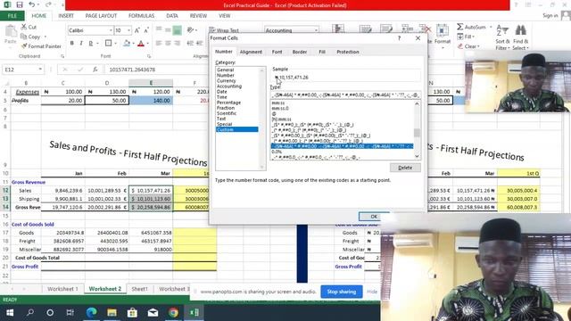Open File Explorer from the taskbar
This screenshot has width=571, height=321.
pyautogui.click(x=112, y=312)
